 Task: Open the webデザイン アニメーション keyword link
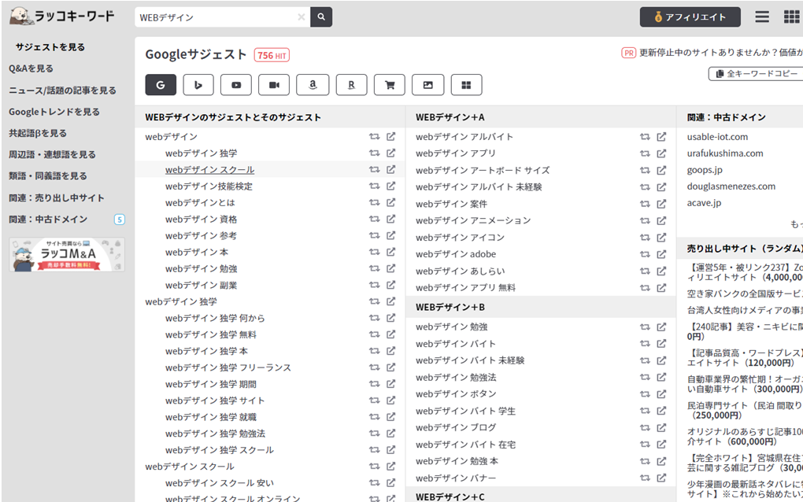tap(473, 220)
